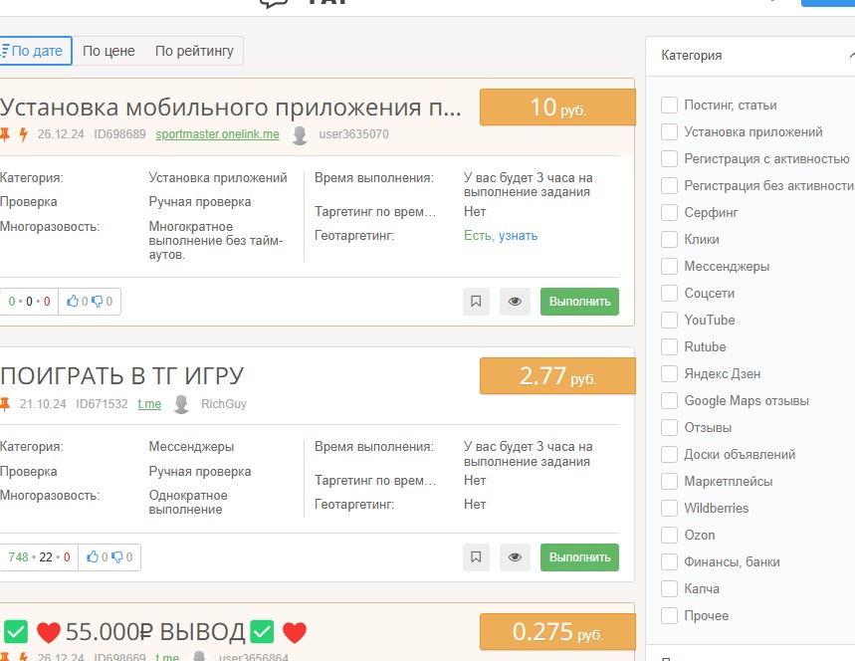The width and height of the screenshot is (855, 661).
Task: Sort tasks by rating (По рейтингу)
Action: tap(194, 51)
